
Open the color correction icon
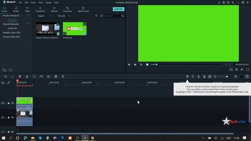tap(49, 77)
